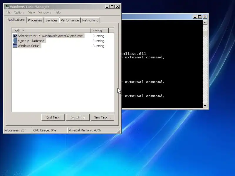Click the End Task button
The height and width of the screenshot is (176, 235).
pyautogui.click(x=53, y=117)
